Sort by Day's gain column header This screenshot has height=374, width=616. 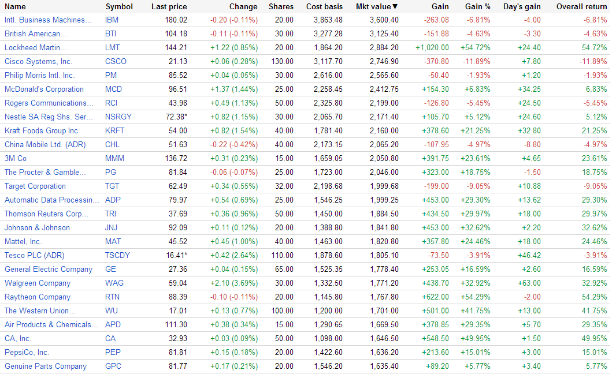click(x=522, y=7)
